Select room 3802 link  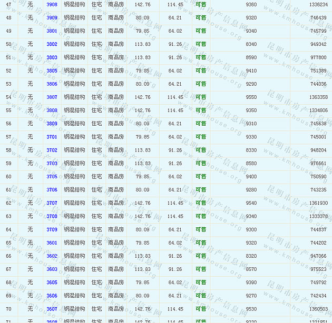(x=52, y=44)
